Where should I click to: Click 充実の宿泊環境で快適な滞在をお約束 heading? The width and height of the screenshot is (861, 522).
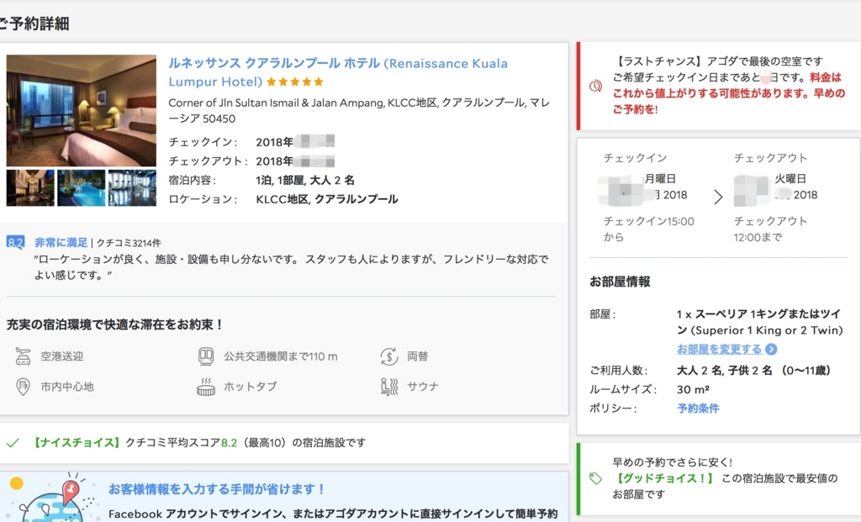point(115,324)
